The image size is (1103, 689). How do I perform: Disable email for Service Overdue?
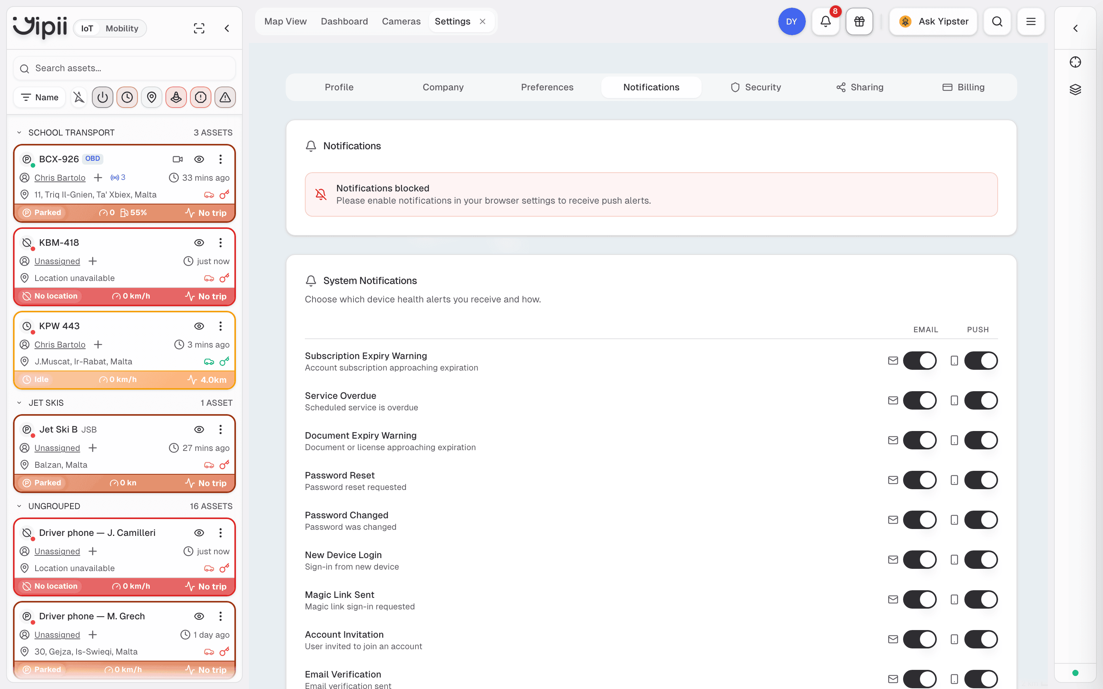tap(920, 400)
